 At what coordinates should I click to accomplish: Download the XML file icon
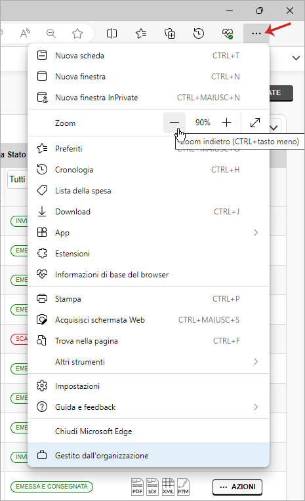click(168, 487)
